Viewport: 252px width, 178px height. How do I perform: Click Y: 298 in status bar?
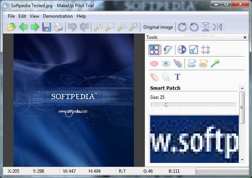[x=38, y=171]
